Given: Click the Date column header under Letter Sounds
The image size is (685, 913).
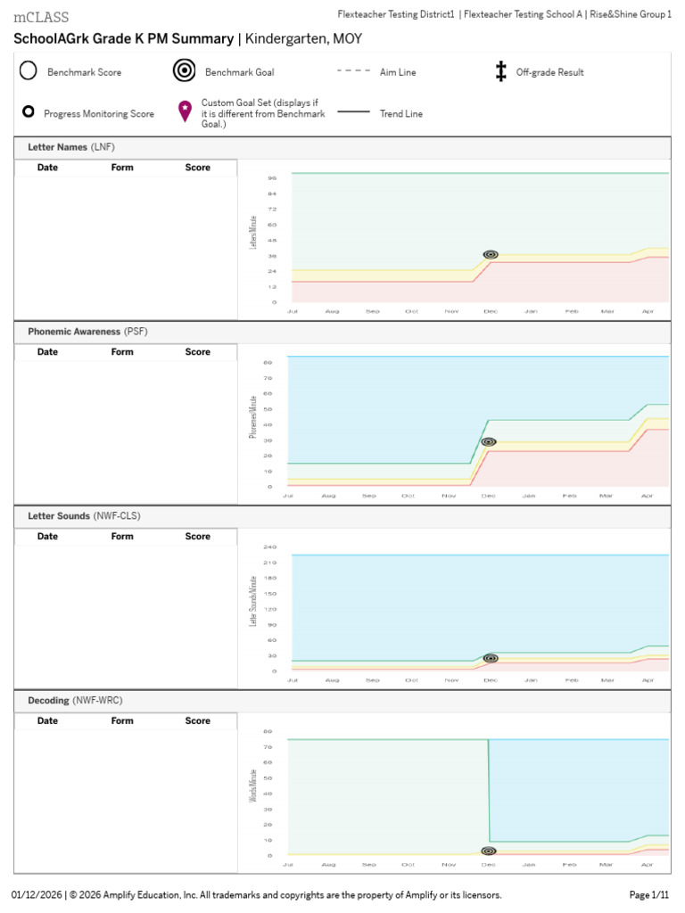Looking at the screenshot, I should [48, 537].
